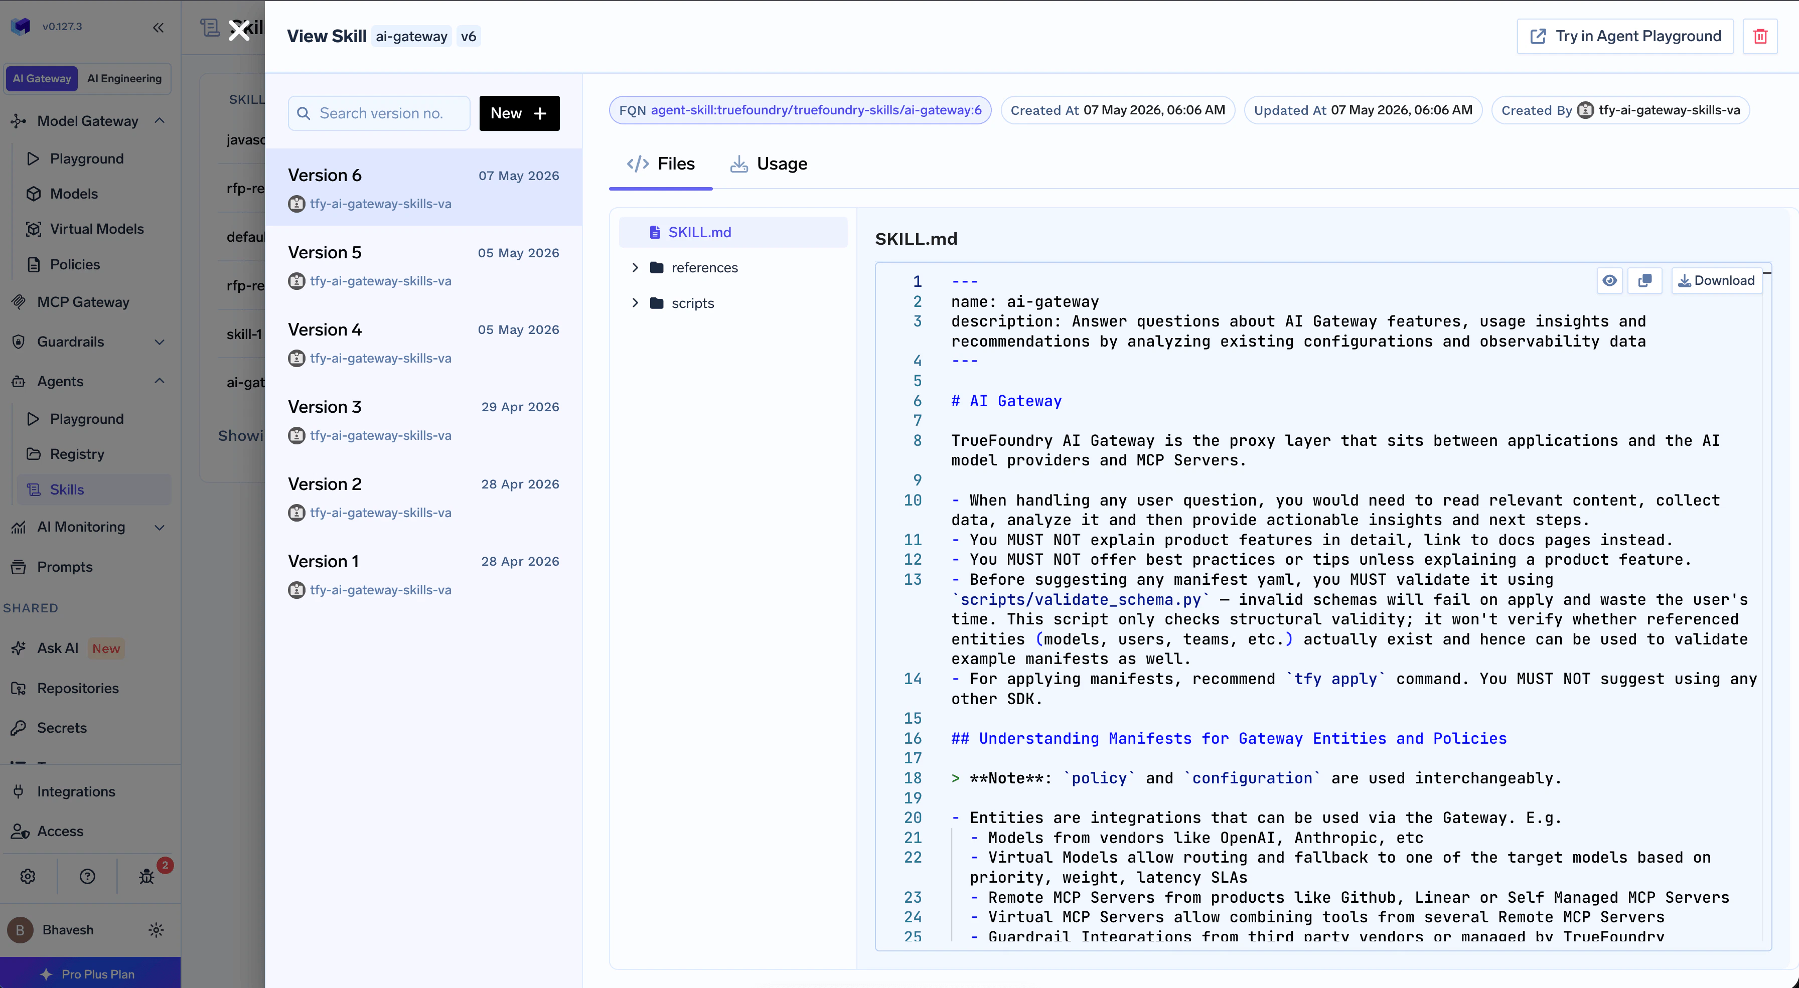Switch to the AI Gateway mode tab

pos(42,78)
